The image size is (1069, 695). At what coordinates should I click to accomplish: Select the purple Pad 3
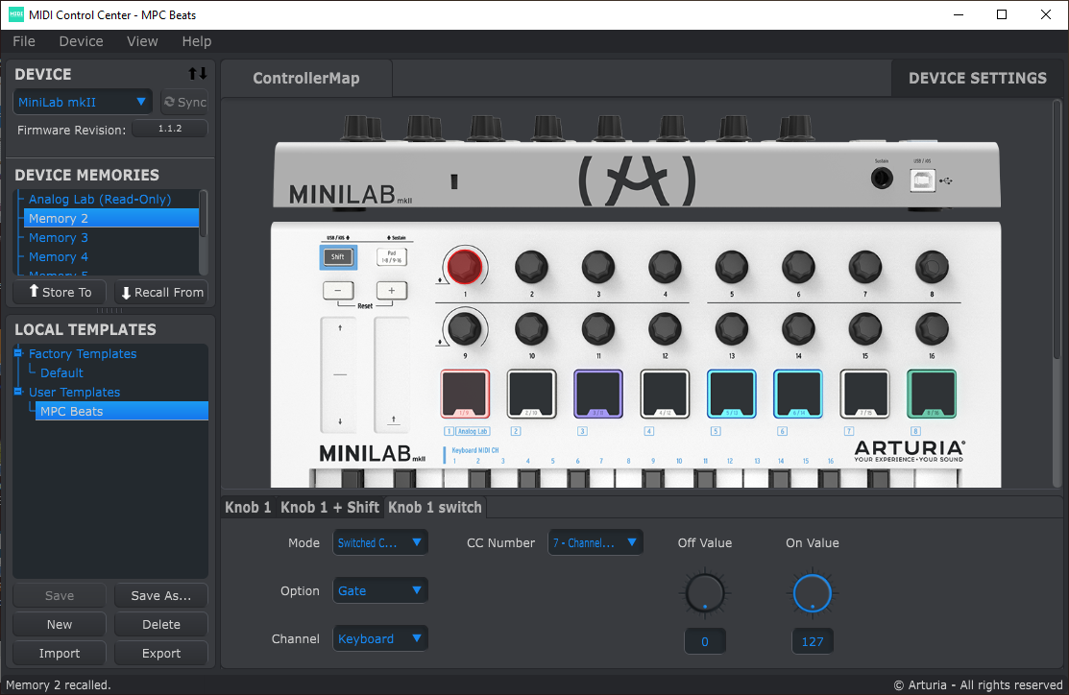click(598, 394)
